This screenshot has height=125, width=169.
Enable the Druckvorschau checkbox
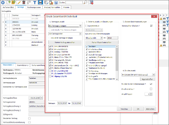coord(151,89)
